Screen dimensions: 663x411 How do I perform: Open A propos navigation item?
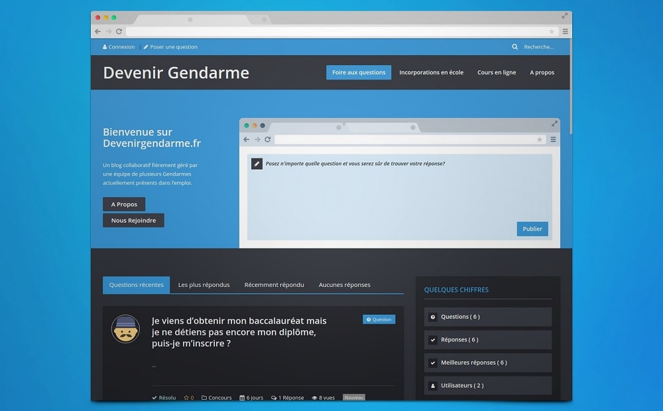click(542, 72)
